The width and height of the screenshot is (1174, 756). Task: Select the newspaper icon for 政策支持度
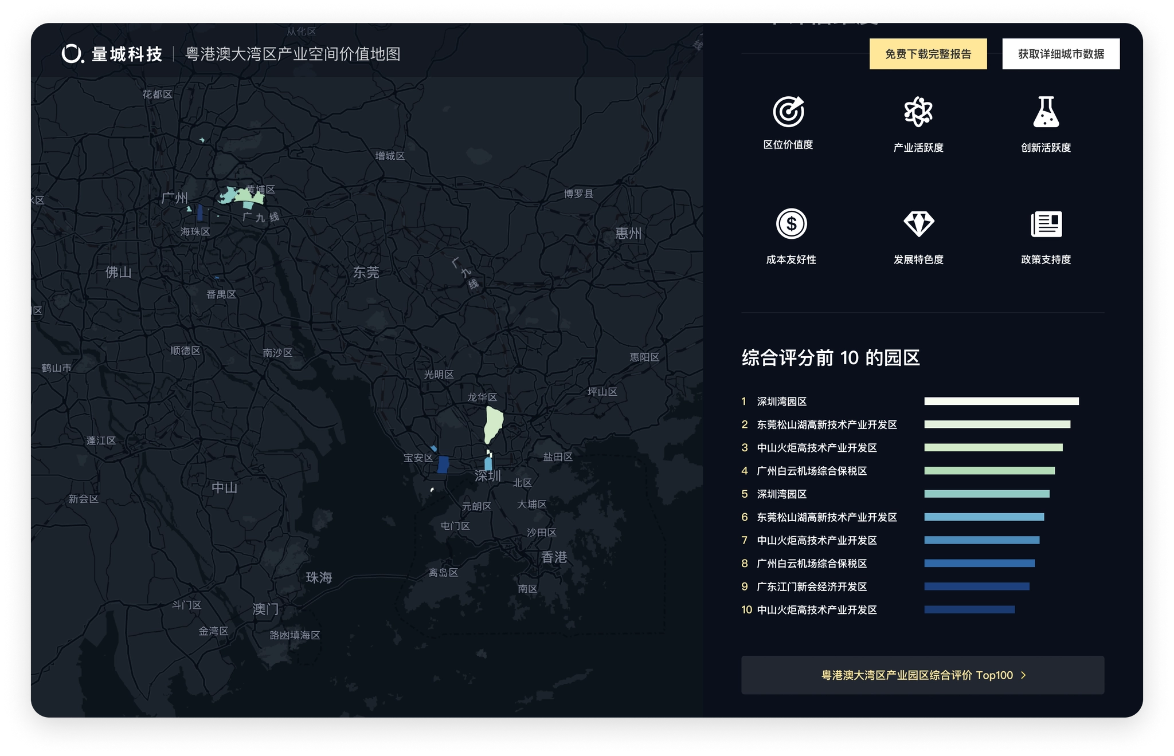point(1046,224)
